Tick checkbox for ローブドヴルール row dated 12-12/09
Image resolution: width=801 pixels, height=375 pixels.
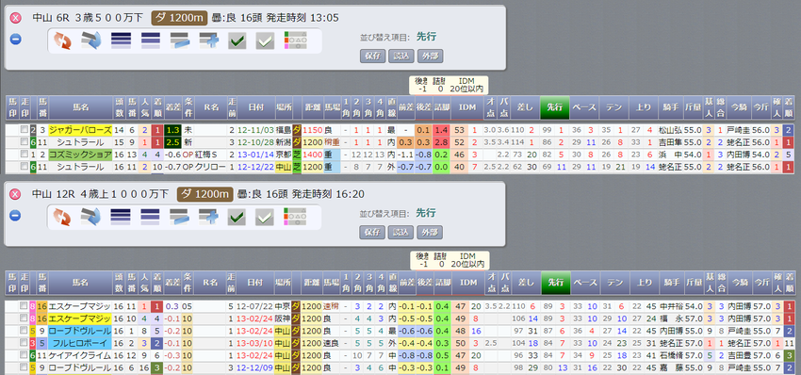(24, 367)
